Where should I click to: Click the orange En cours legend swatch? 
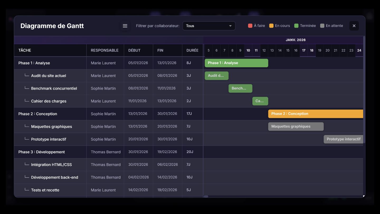pos(271,26)
